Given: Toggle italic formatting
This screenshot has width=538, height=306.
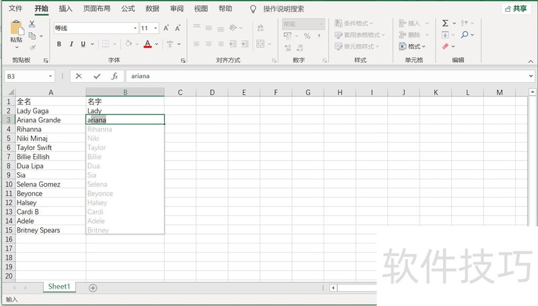Looking at the screenshot, I should pyautogui.click(x=71, y=44).
